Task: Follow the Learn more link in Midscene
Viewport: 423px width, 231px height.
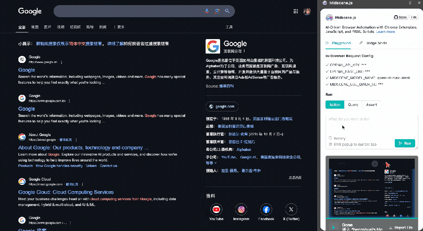Action: [385, 32]
